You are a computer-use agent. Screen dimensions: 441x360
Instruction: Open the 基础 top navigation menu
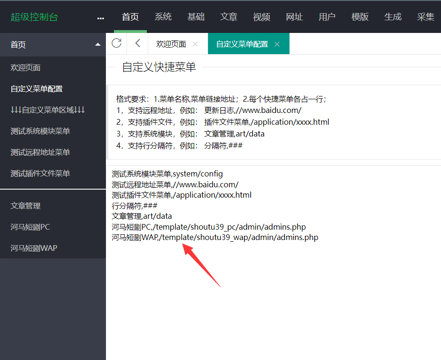click(196, 17)
